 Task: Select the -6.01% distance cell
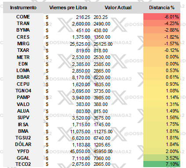tap(162, 17)
